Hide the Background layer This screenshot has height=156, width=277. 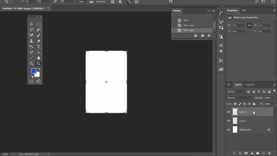pyautogui.click(x=229, y=130)
